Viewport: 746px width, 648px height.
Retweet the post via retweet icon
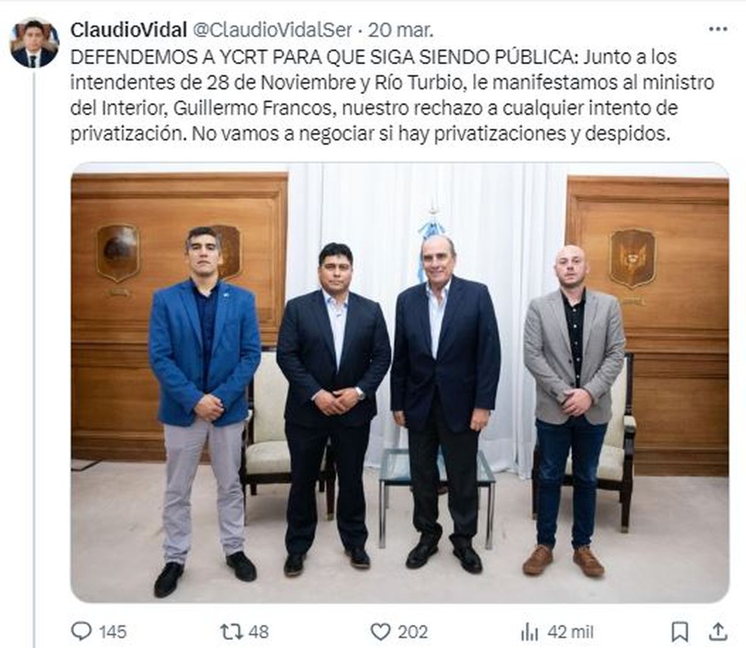point(231,632)
